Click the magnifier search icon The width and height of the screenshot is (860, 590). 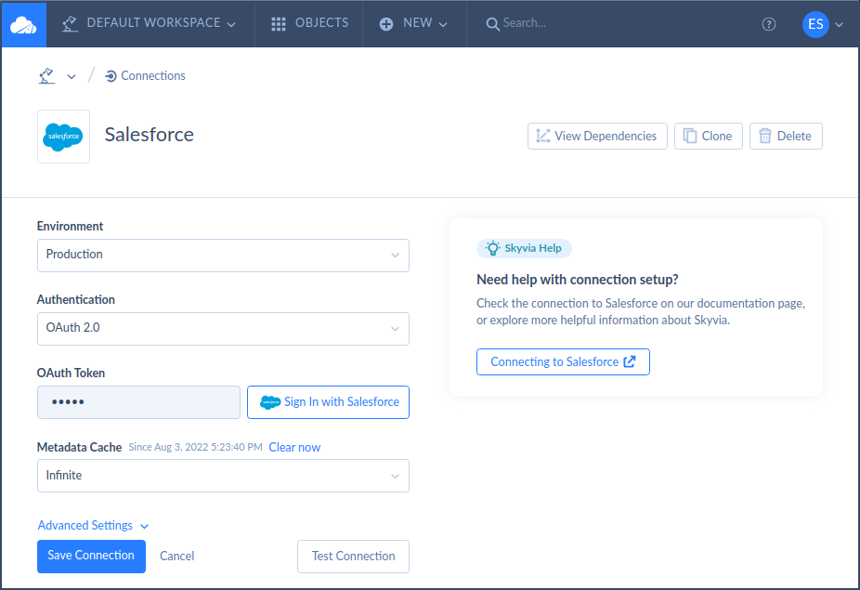tap(492, 24)
